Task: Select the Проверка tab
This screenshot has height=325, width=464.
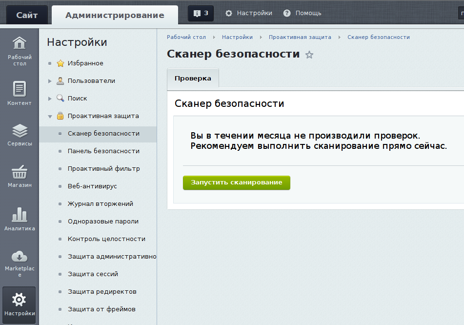Action: 193,79
